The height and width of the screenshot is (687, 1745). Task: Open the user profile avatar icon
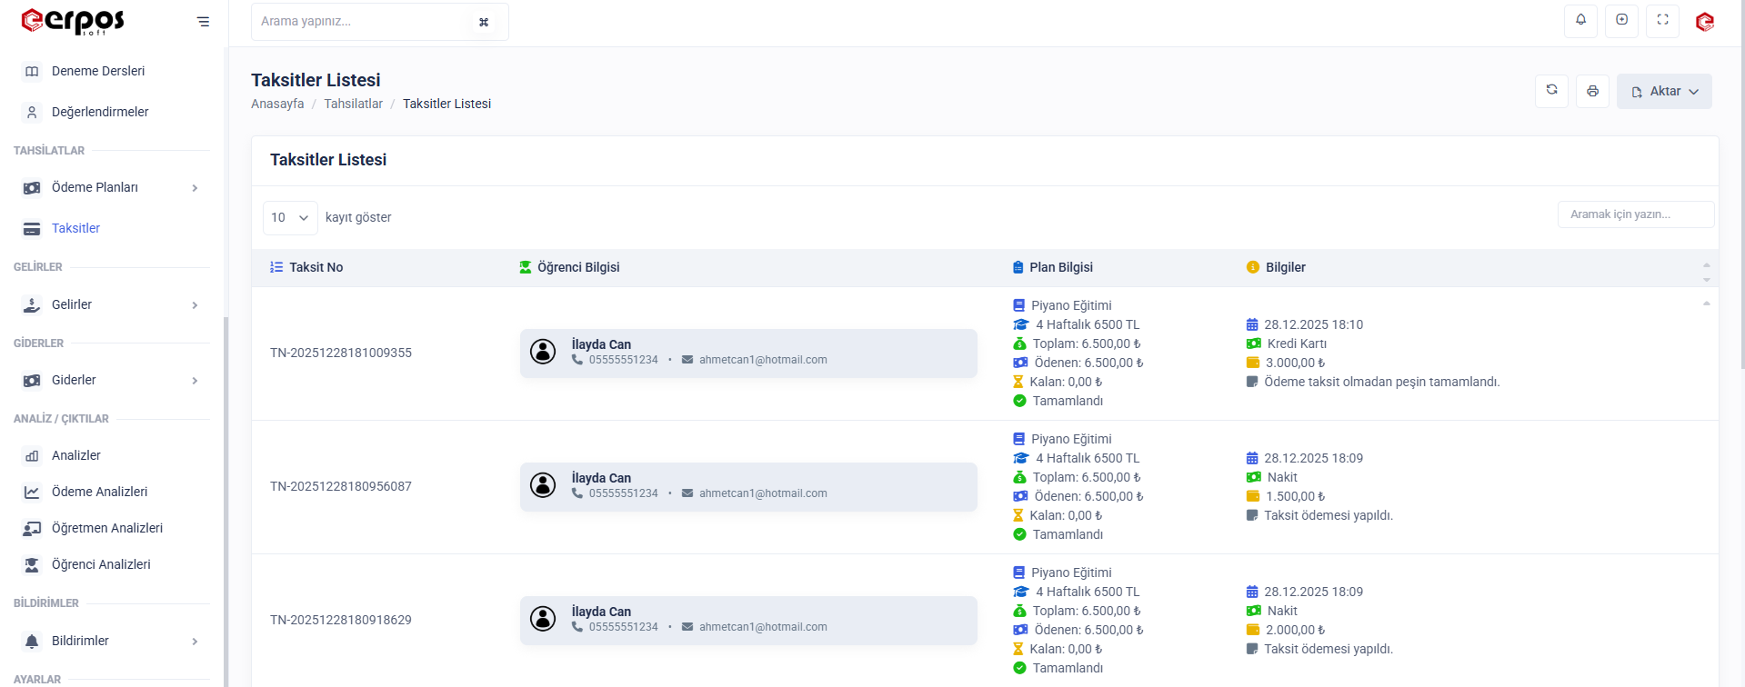tap(1705, 21)
